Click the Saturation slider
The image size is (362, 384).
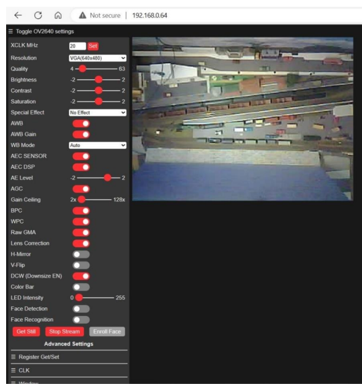point(98,102)
